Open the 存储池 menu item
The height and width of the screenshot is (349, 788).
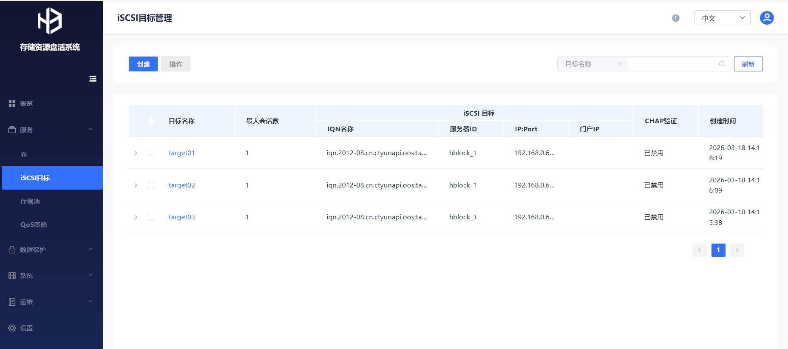pyautogui.click(x=30, y=201)
